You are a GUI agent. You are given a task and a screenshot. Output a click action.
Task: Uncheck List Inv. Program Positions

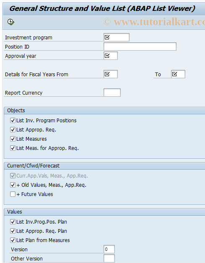[x=13, y=121]
